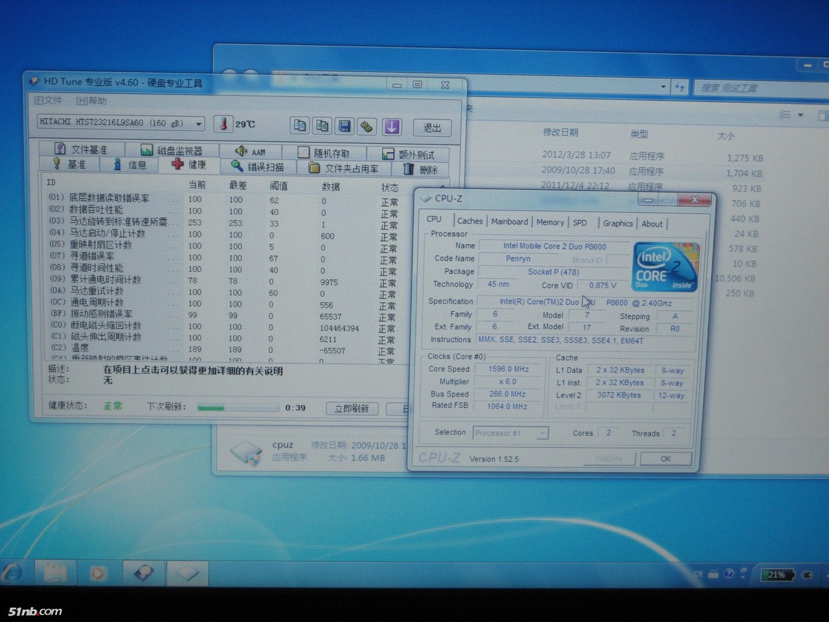Click the copy screenshot to clipboard icon
This screenshot has height=622, width=829.
coord(322,126)
